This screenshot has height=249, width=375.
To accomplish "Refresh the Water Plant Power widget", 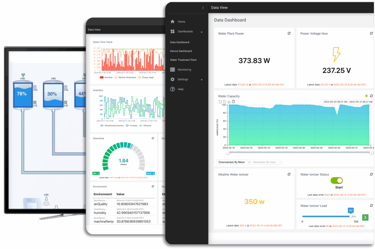I will [289, 33].
